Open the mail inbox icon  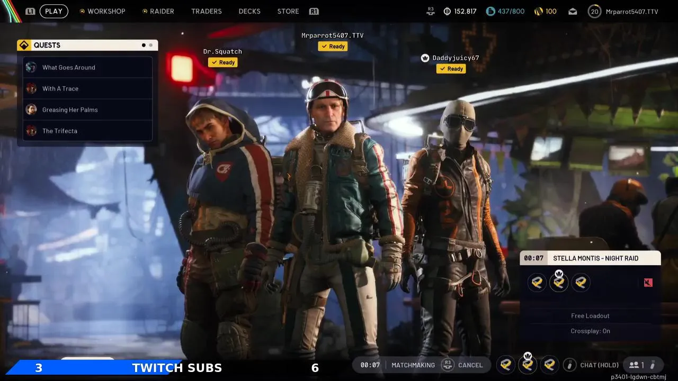click(x=573, y=11)
